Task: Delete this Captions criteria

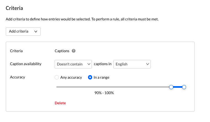Action: (x=60, y=103)
